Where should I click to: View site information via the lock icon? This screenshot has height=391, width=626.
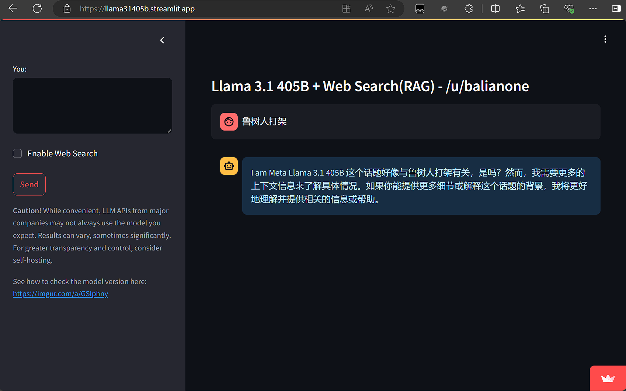(67, 9)
